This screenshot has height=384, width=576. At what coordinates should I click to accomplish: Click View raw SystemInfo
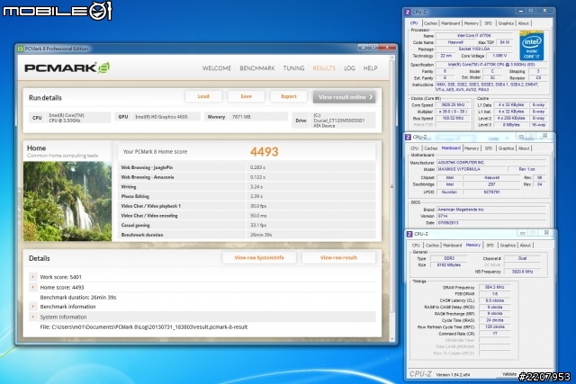click(259, 258)
